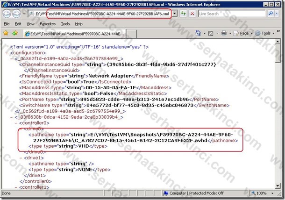Screen dimensions: 285x200
Task: Click the PortName GUID value
Action: [x=135, y=100]
